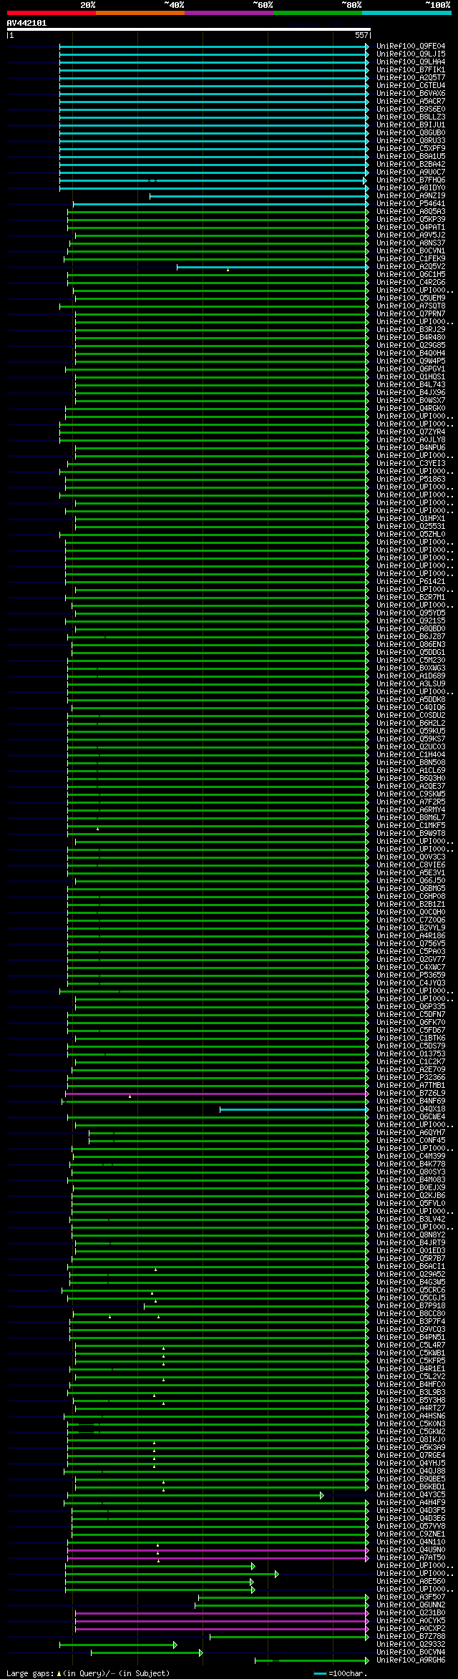
Task: Select the UniRef100_Q5KP39 label
Action: (411, 220)
